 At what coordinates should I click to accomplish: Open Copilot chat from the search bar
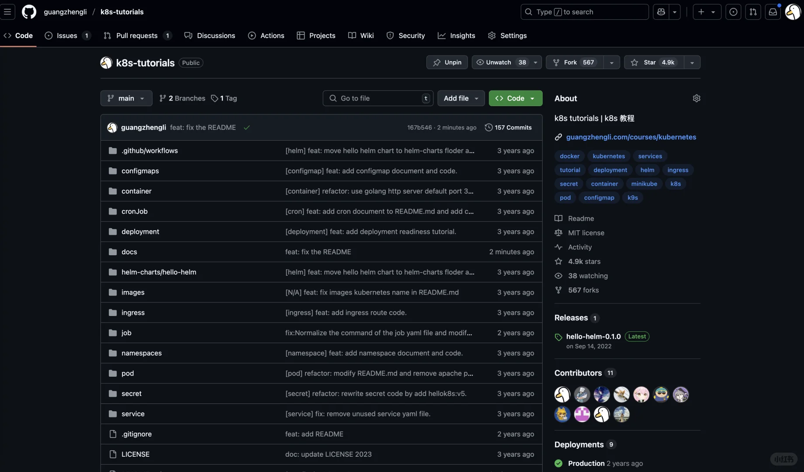[661, 12]
